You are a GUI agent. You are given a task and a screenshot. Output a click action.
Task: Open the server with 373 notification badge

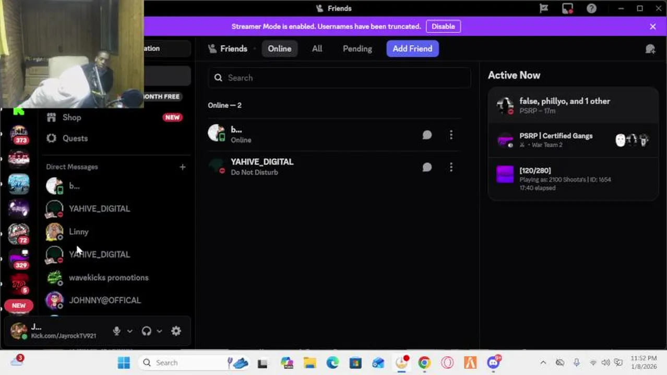pos(19,134)
